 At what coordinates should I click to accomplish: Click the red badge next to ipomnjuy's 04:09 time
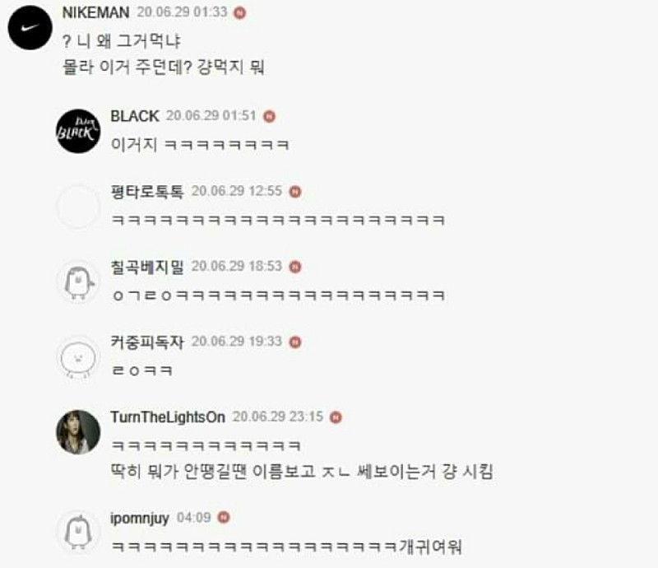224,518
